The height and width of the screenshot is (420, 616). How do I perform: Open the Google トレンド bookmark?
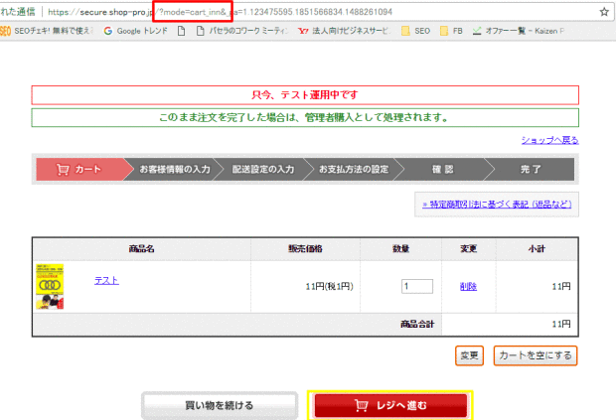(x=135, y=32)
